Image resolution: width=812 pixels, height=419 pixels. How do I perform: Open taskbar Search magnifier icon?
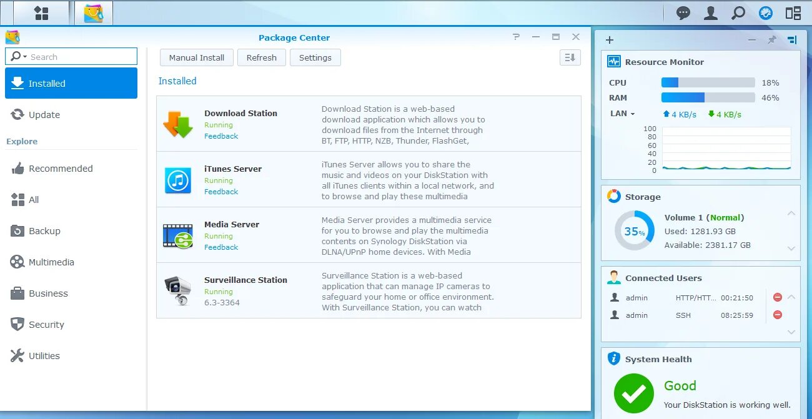738,12
